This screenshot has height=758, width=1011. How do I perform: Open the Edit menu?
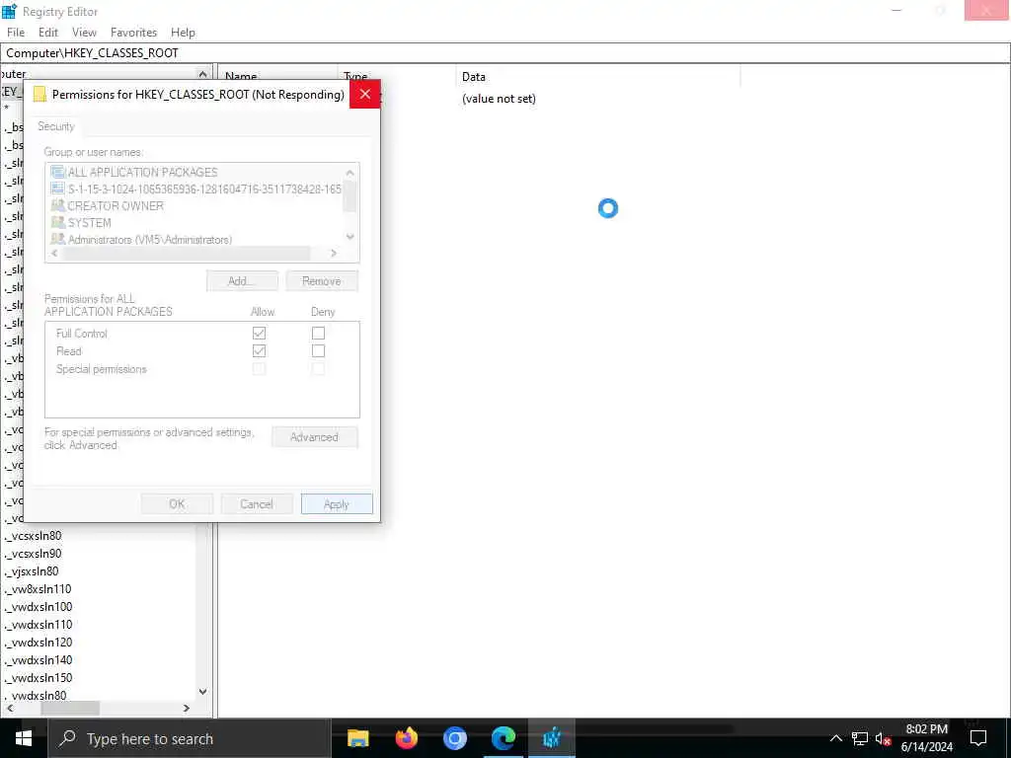pyautogui.click(x=47, y=33)
